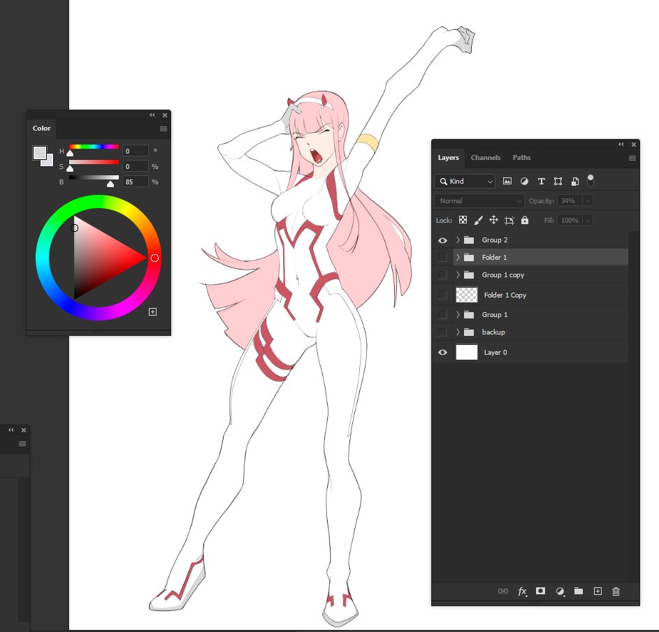Image resolution: width=659 pixels, height=632 pixels.
Task: Open the lower-left collapsed panel's menu icon
Action: (x=22, y=443)
